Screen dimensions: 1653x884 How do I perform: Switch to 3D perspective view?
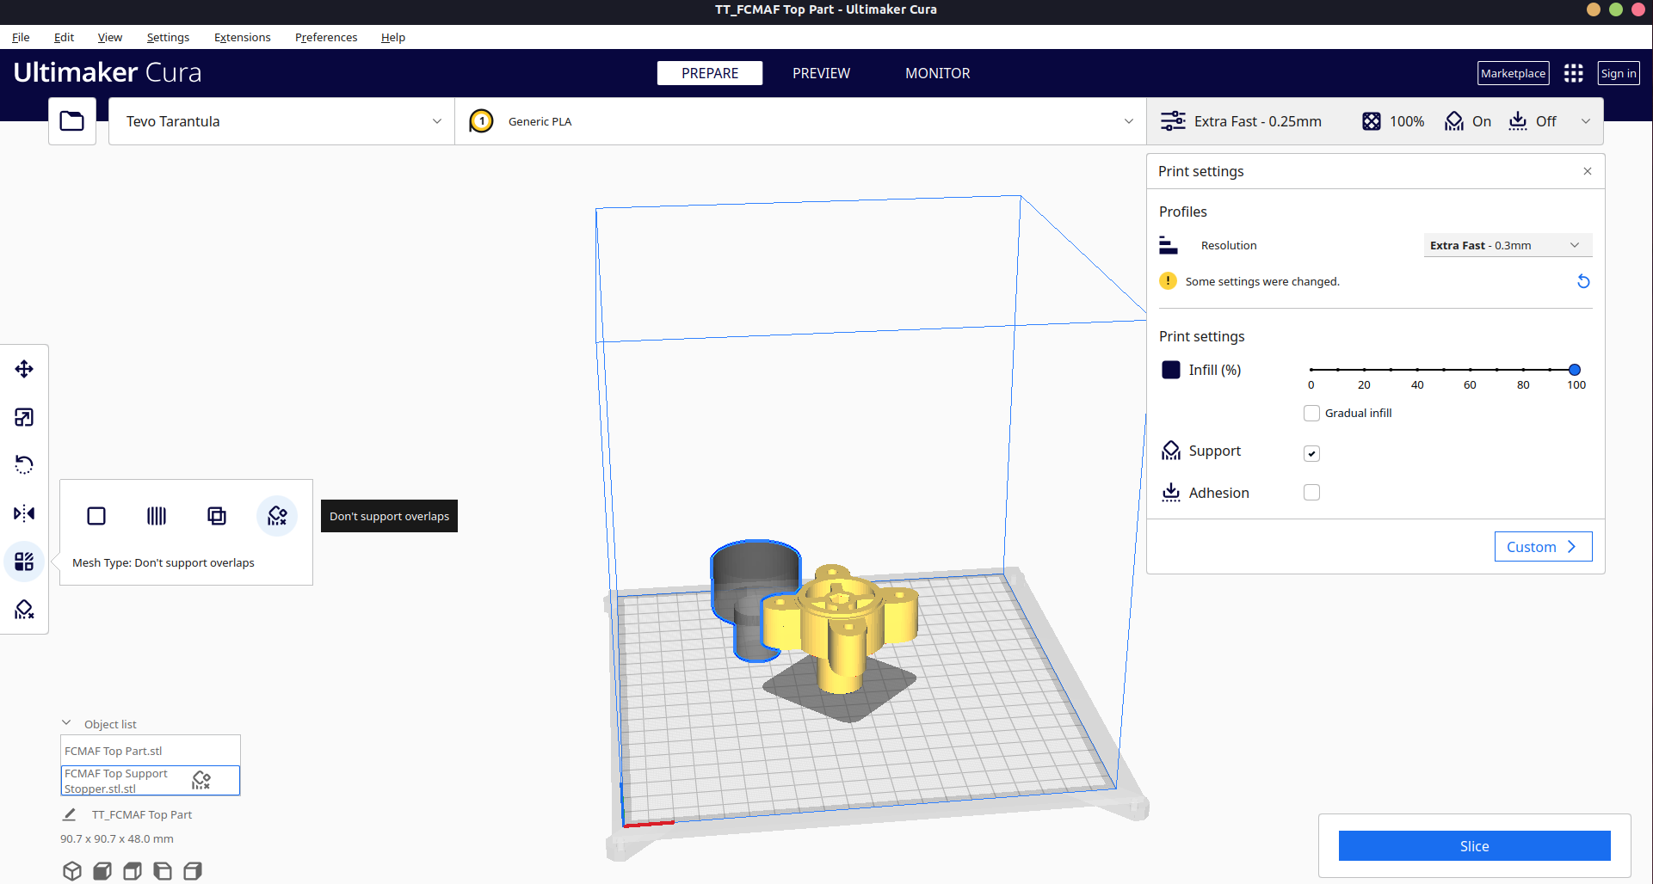click(x=72, y=870)
